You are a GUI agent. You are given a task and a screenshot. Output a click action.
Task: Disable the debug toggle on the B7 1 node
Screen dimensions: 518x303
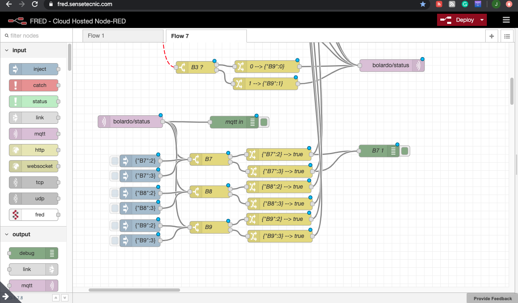click(405, 150)
